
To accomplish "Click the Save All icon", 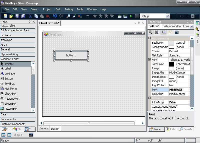I will (x=23, y=16).
